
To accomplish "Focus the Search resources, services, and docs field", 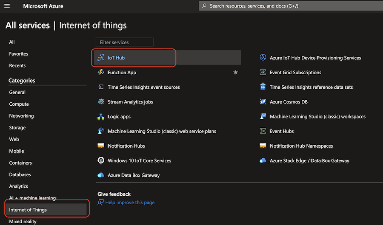I will click(291, 6).
